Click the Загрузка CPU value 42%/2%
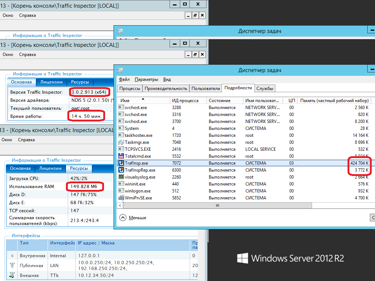Image resolution: width=375 pixels, height=281 pixels. 79,179
